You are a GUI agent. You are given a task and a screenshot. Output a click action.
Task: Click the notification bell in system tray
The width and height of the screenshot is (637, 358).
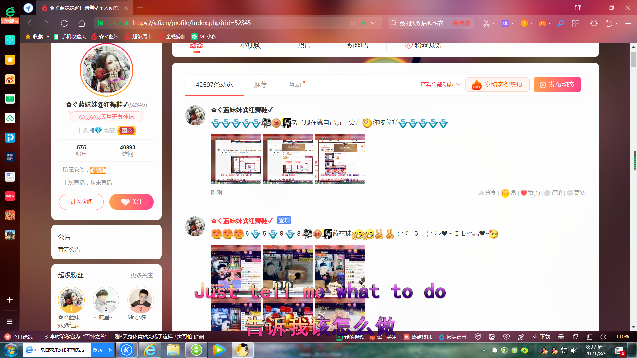(x=494, y=350)
